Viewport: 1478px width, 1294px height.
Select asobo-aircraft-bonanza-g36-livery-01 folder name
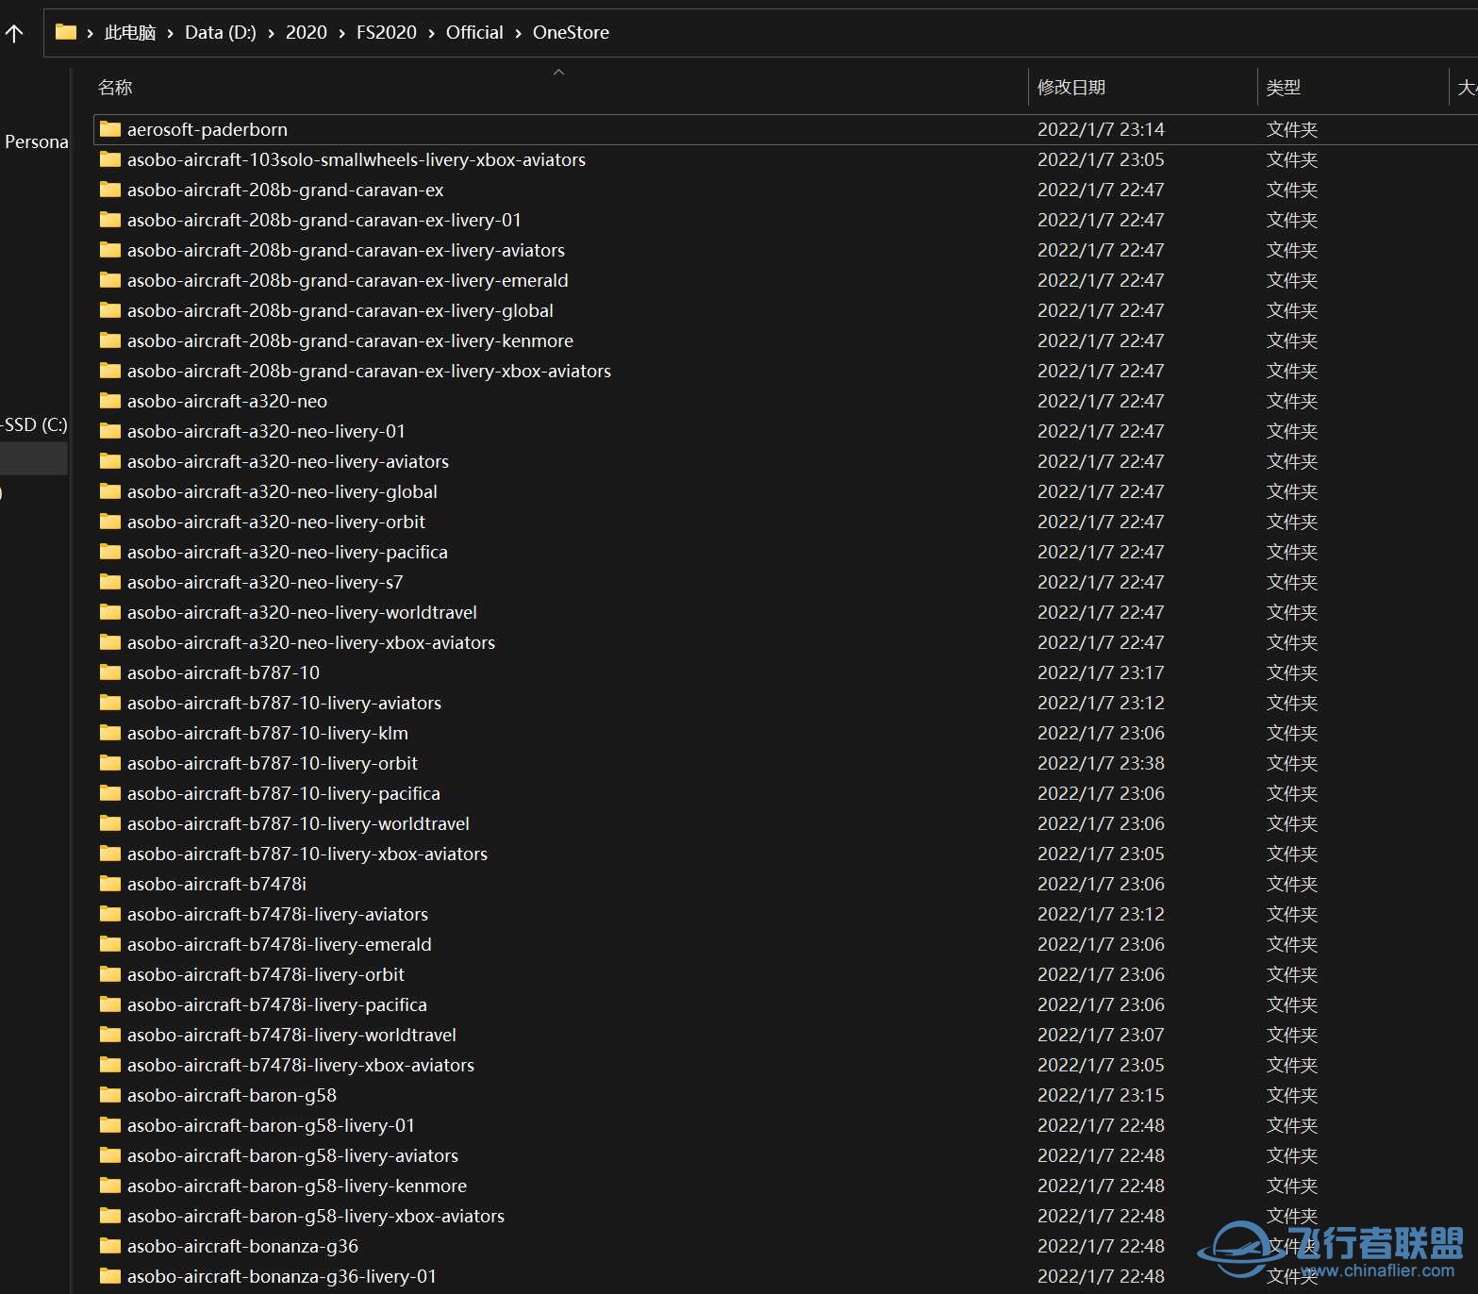pyautogui.click(x=282, y=1276)
